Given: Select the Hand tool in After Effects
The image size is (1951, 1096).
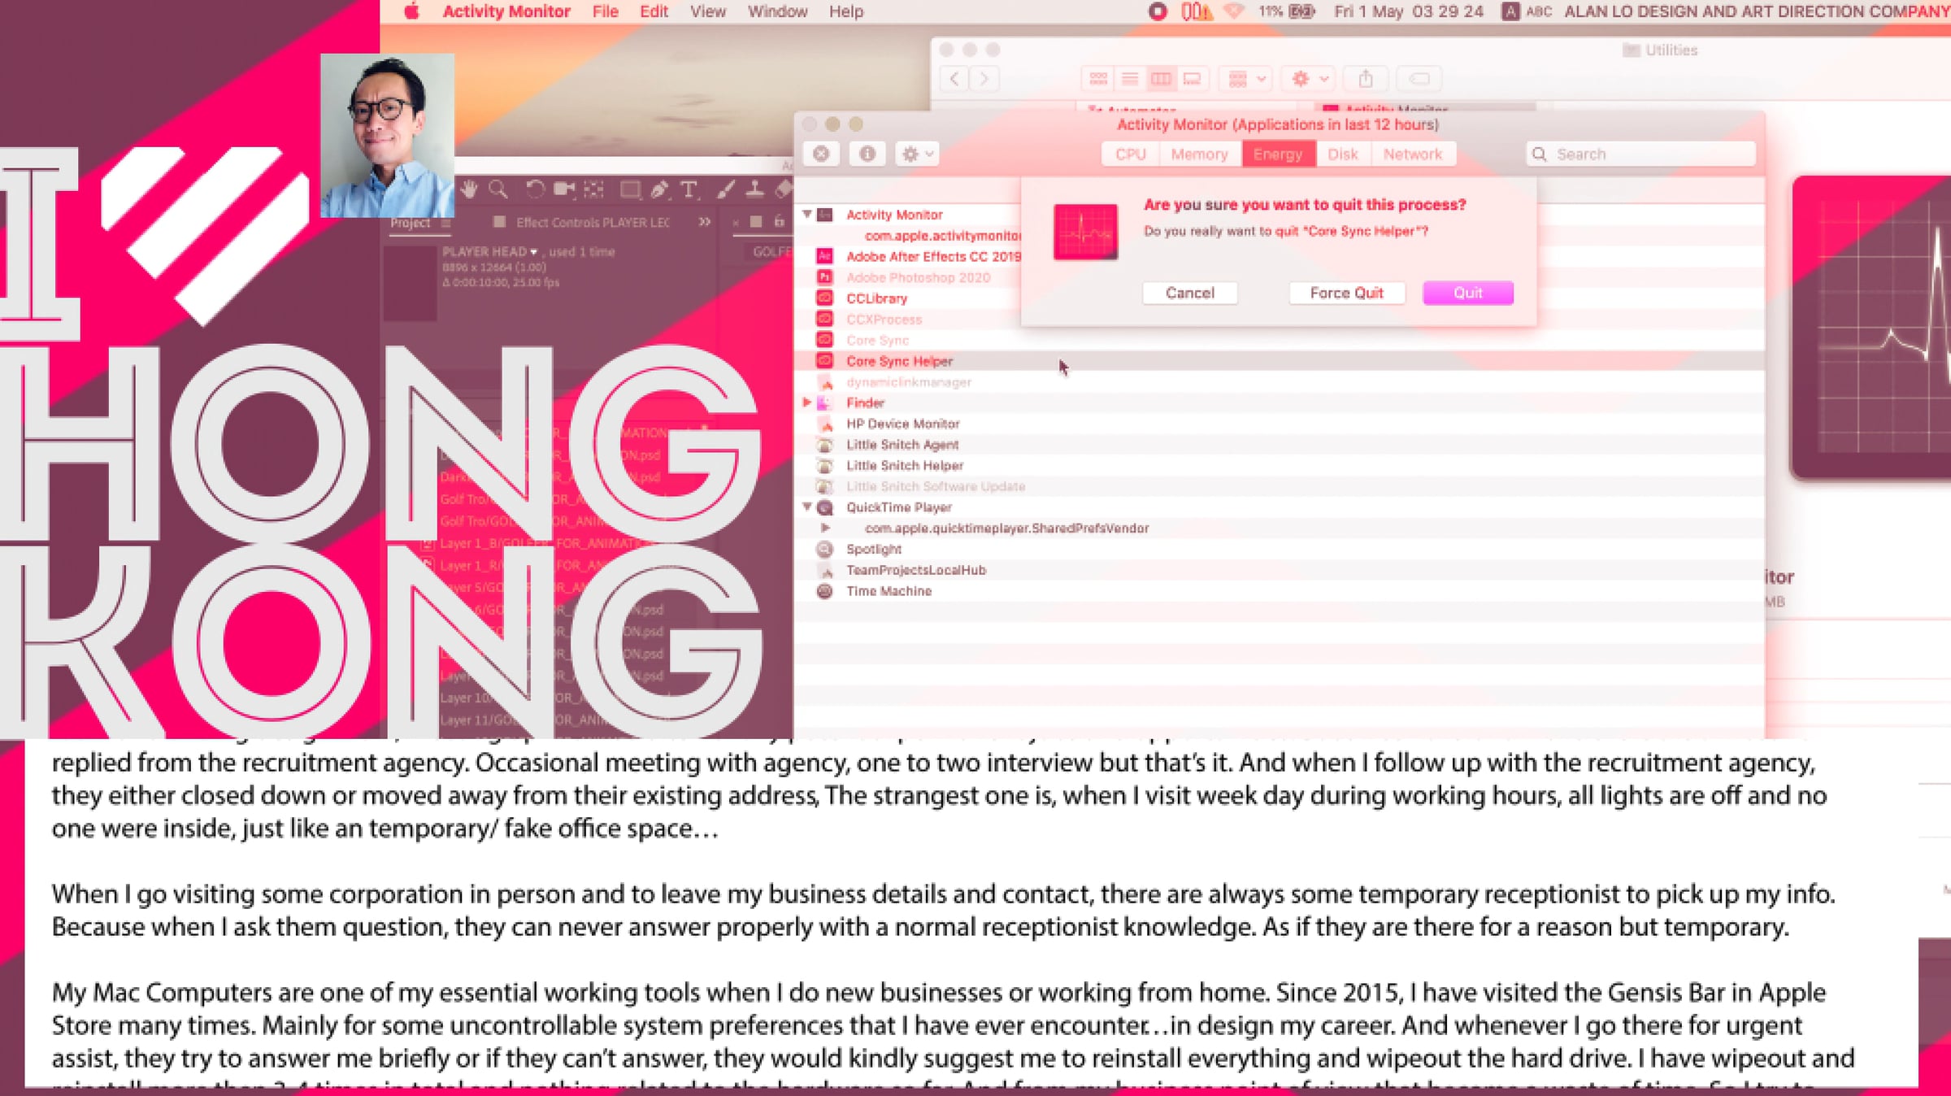Looking at the screenshot, I should [x=469, y=189].
